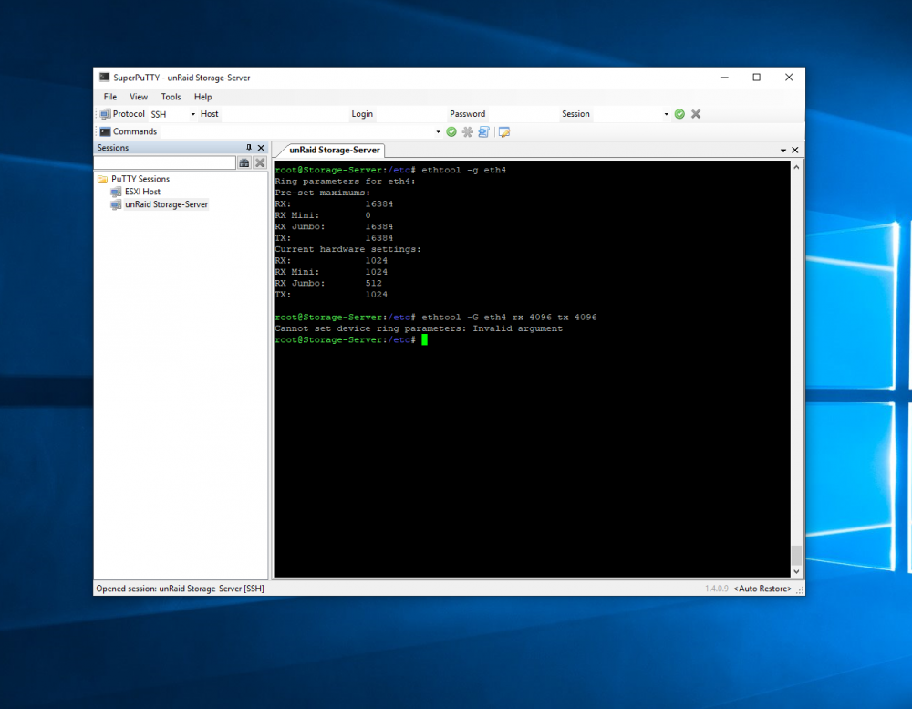Image resolution: width=912 pixels, height=709 pixels.
Task: Close the Sessions panel
Action: 261,148
